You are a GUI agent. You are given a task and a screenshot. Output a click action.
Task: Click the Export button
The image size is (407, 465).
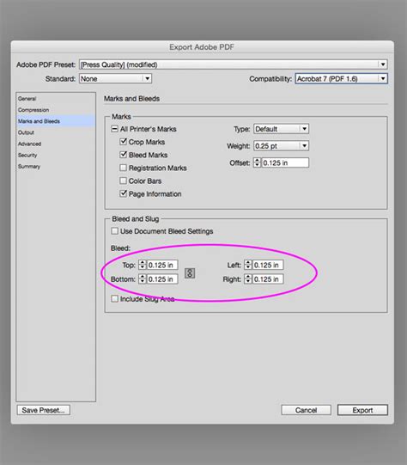(362, 410)
